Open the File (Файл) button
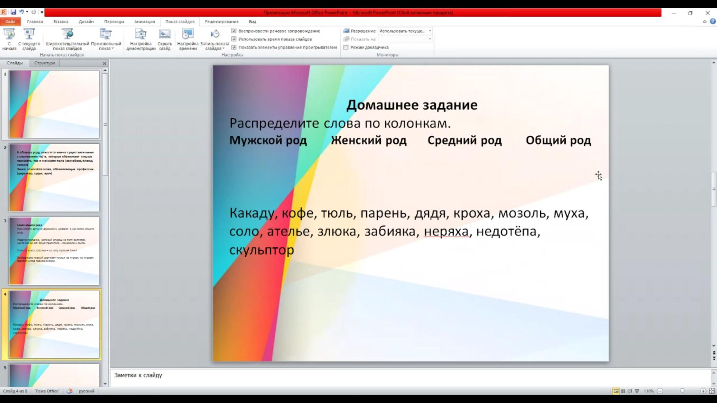This screenshot has height=403, width=717. tap(10, 22)
